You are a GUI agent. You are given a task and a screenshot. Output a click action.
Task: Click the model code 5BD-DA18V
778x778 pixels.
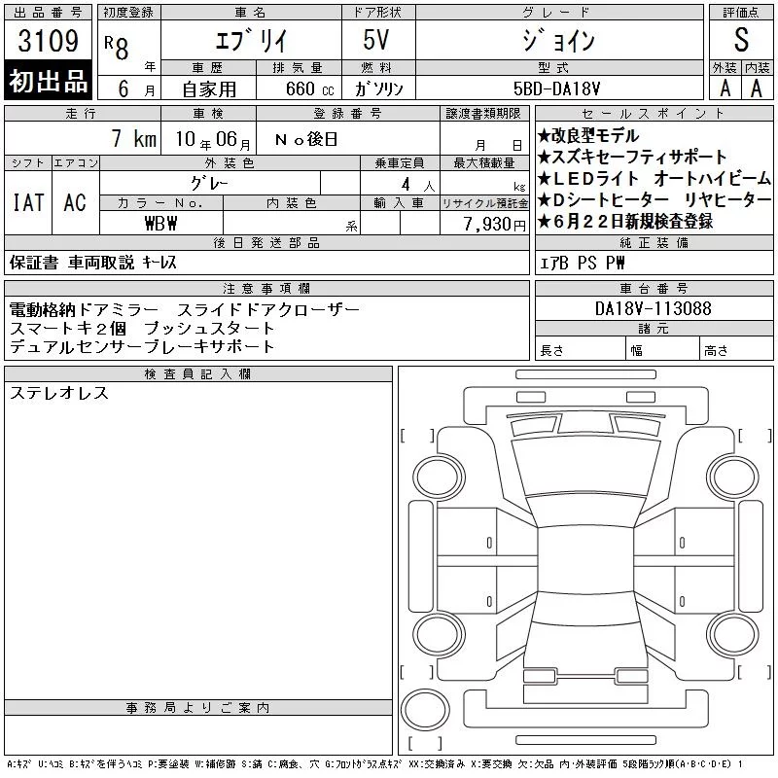tap(556, 88)
